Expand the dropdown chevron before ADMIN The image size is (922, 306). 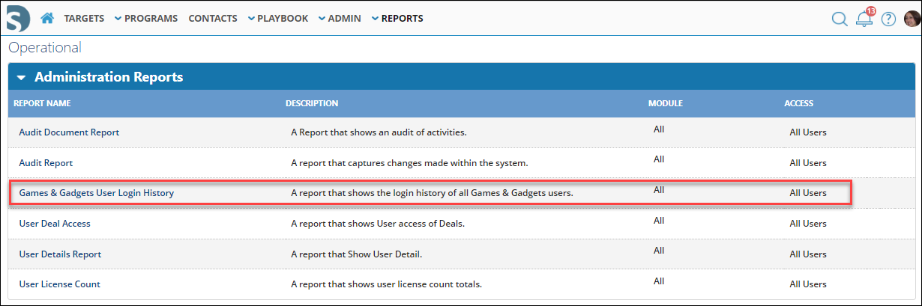(x=322, y=19)
